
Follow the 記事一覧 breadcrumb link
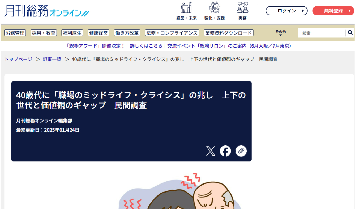[52, 59]
